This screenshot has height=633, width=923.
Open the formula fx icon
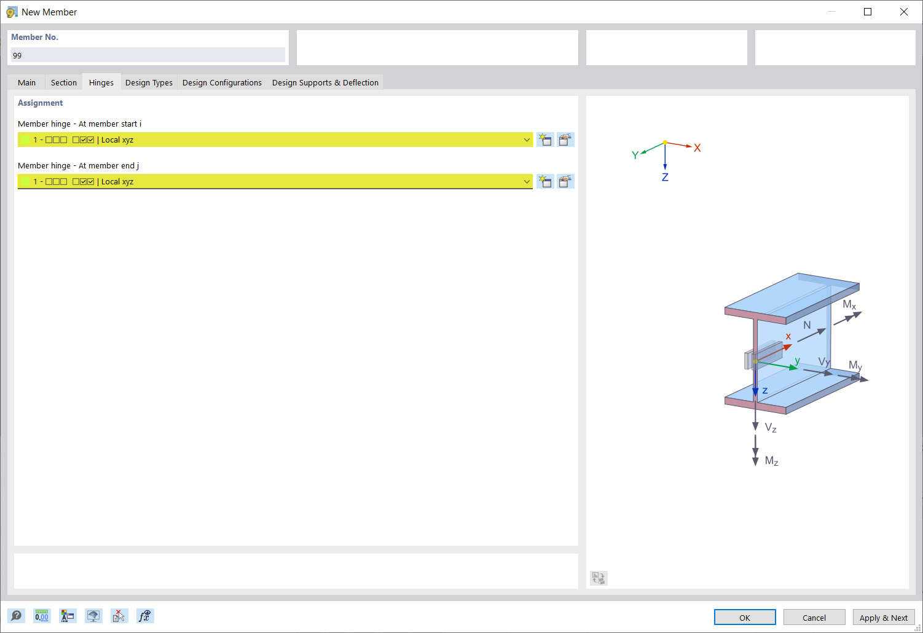(145, 616)
